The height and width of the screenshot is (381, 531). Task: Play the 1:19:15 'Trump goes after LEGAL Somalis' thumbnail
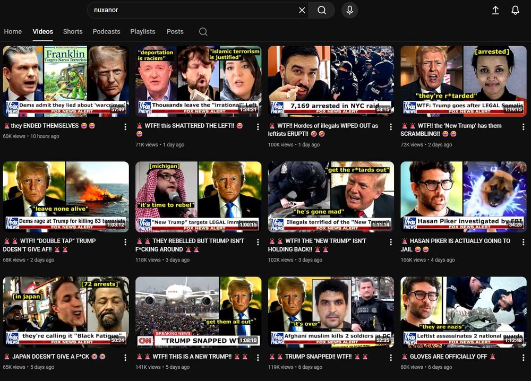point(464,81)
